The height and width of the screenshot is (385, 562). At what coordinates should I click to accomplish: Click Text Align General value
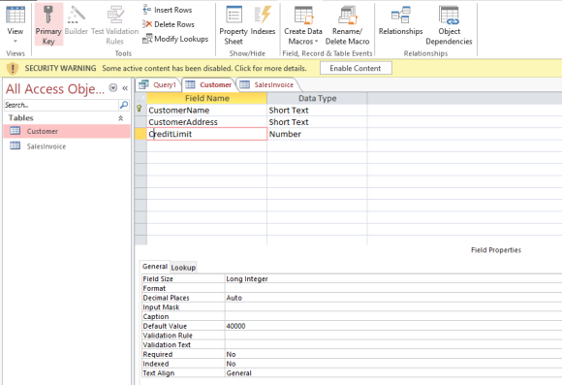pyautogui.click(x=393, y=373)
